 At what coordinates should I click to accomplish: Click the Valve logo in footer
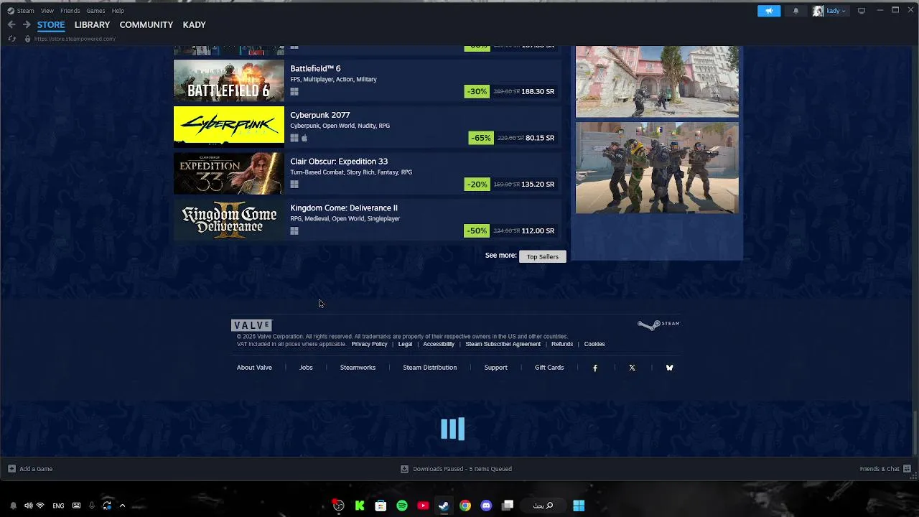click(x=251, y=325)
